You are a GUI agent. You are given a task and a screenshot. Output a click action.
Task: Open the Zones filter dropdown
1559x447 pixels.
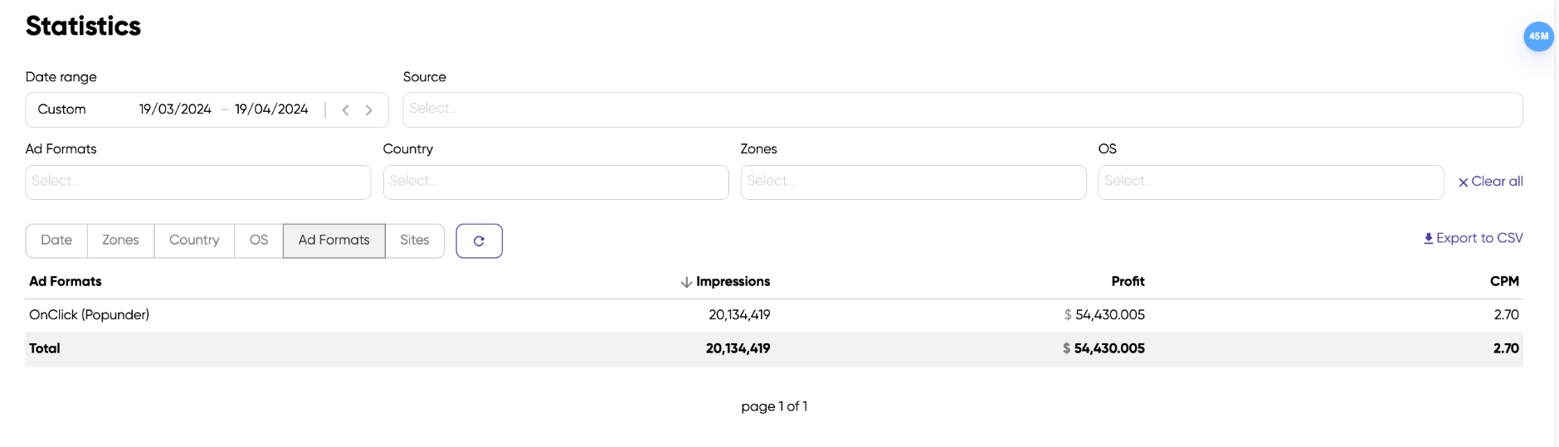click(913, 182)
